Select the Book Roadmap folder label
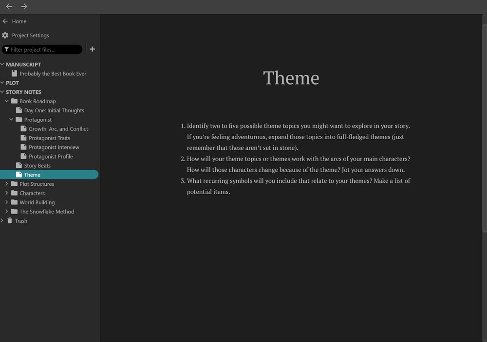487x342 pixels. 37,101
